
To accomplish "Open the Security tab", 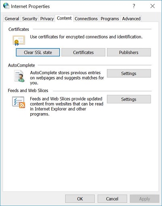I will coord(30,19).
